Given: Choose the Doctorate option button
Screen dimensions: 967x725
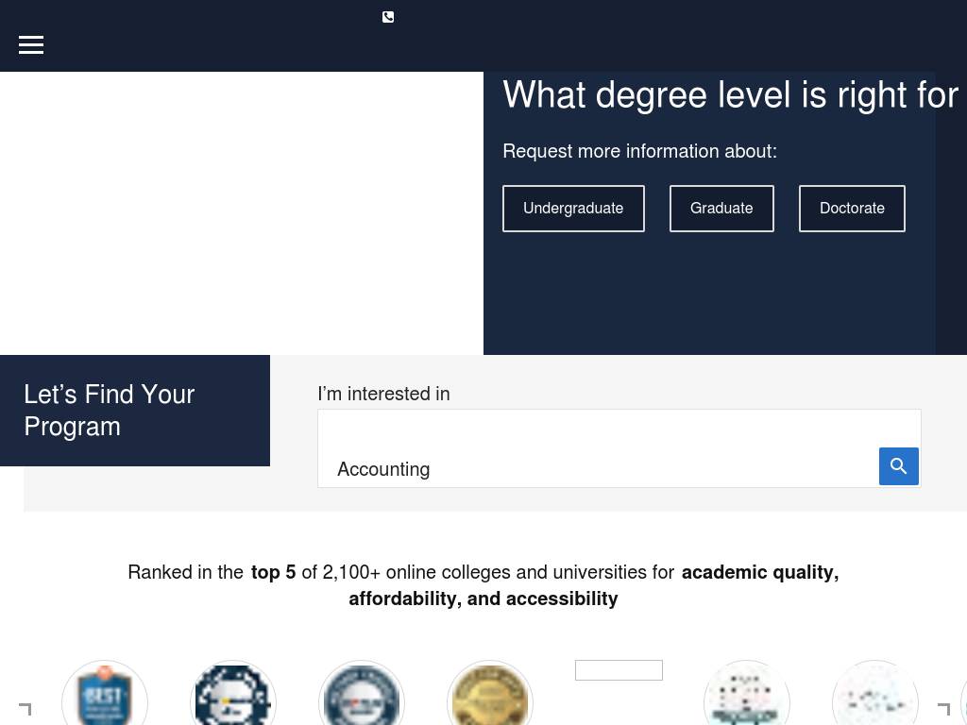Looking at the screenshot, I should tap(852, 209).
